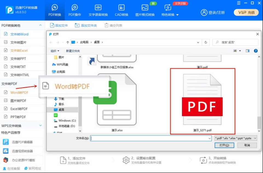Open 文字语音转换 tab
263x173 pixels.
pyautogui.click(x=98, y=10)
